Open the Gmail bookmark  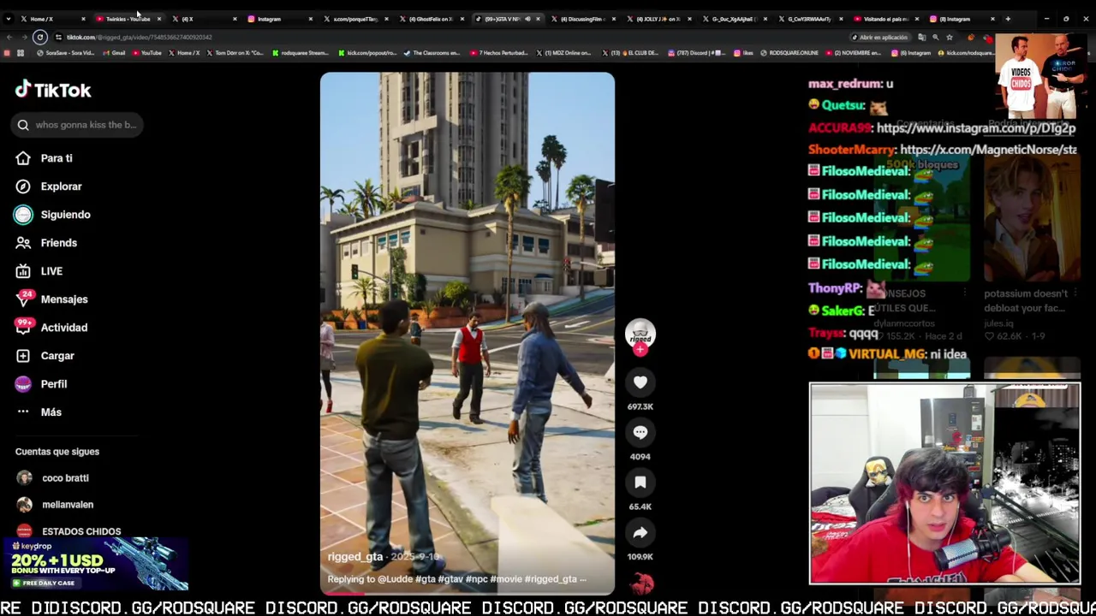(114, 53)
